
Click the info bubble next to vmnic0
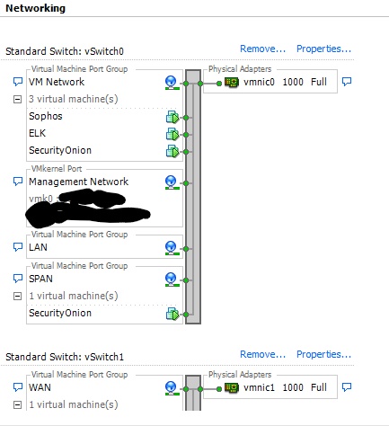(347, 82)
